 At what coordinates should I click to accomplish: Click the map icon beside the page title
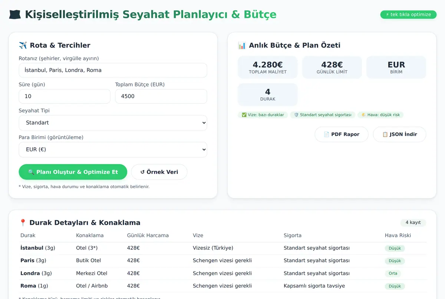point(15,14)
